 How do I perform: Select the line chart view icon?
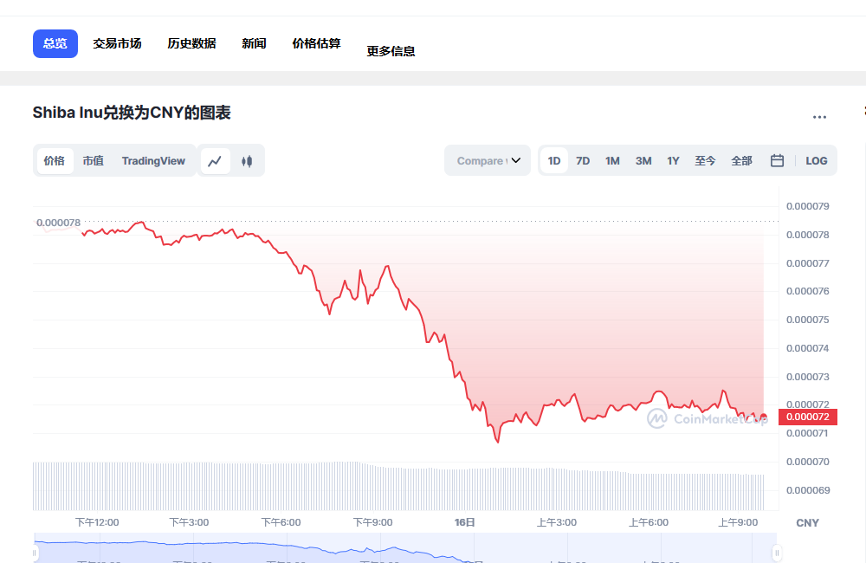(x=216, y=160)
